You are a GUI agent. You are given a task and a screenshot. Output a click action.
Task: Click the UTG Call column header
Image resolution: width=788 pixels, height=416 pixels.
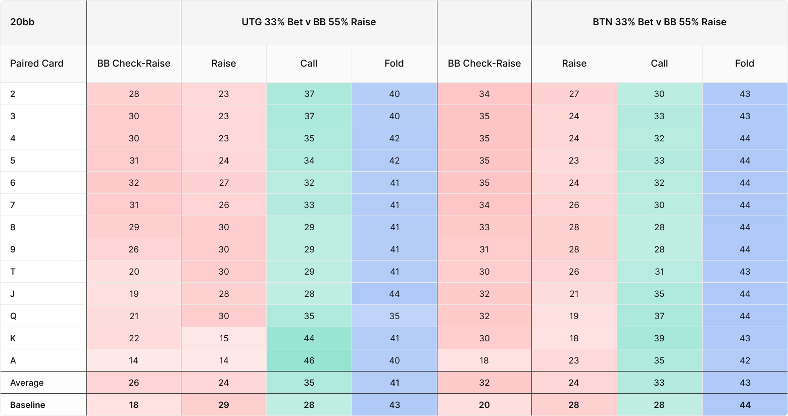(309, 64)
